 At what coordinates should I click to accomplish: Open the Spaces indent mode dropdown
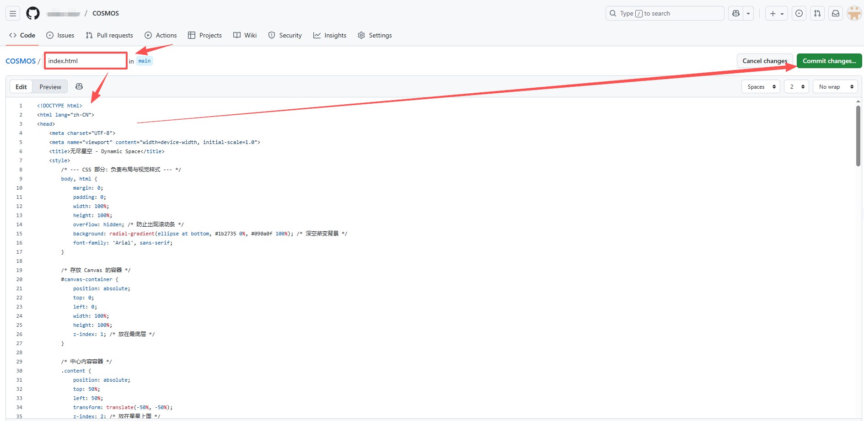tap(761, 87)
